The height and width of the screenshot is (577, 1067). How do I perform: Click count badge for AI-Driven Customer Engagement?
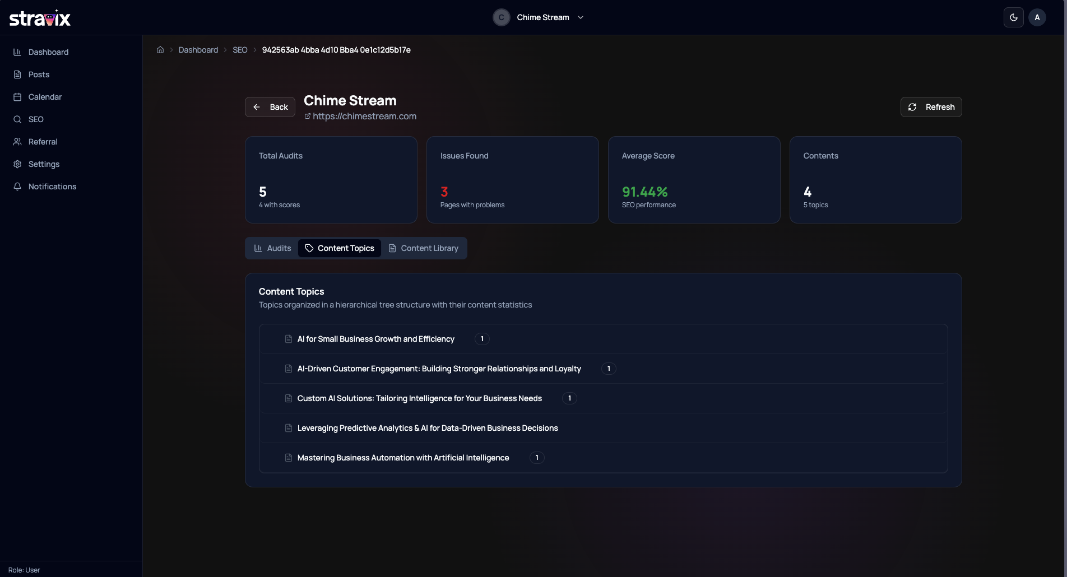coord(609,369)
